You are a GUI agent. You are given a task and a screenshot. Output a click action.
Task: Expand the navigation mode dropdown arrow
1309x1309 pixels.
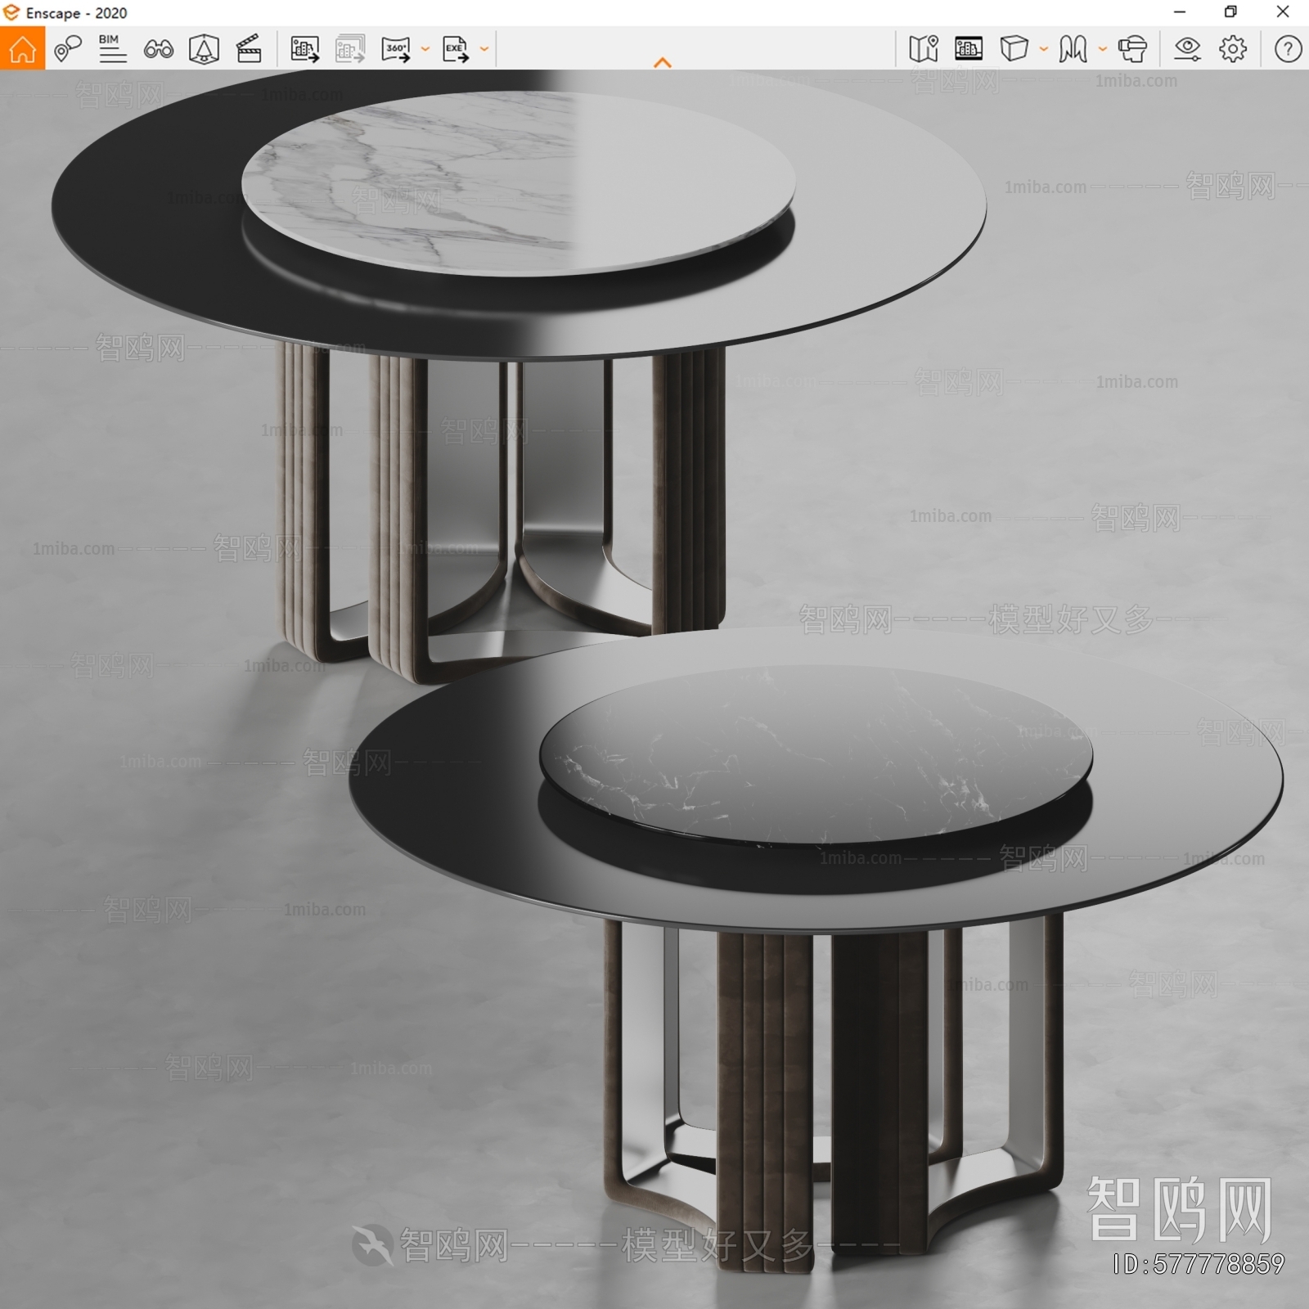pyautogui.click(x=1102, y=49)
